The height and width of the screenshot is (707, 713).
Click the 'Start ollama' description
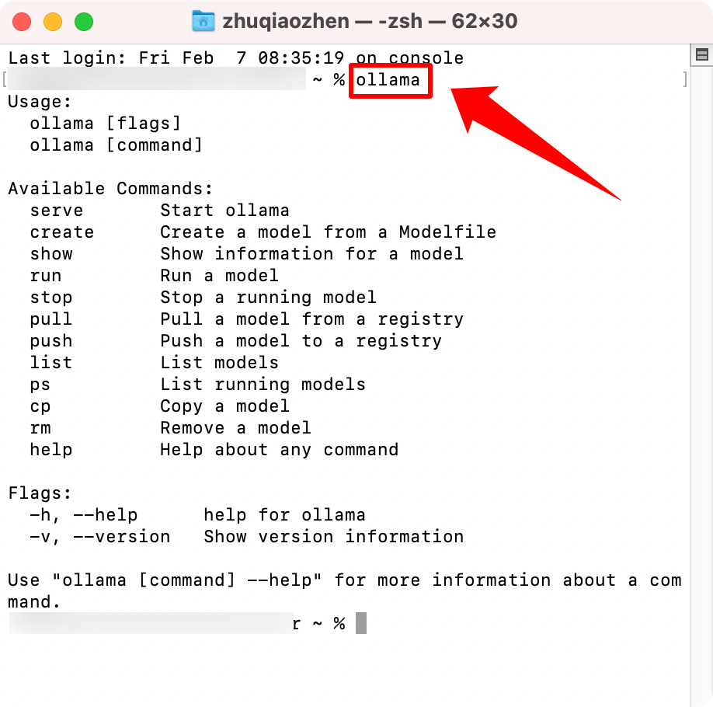[x=224, y=211]
